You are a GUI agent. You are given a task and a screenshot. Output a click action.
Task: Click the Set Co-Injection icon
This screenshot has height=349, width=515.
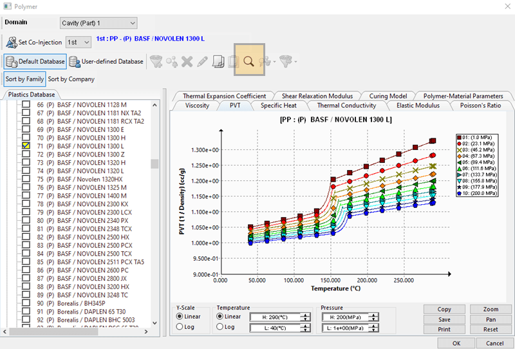12,42
